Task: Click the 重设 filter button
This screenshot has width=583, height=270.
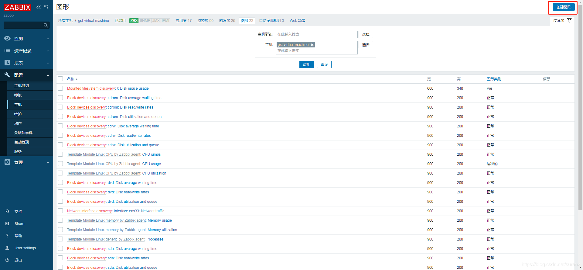Action: click(x=324, y=64)
